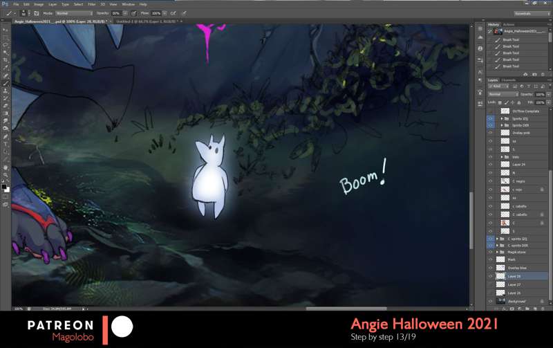Select the Clone Stamp tool
The height and width of the screenshot is (348, 553).
click(6, 91)
